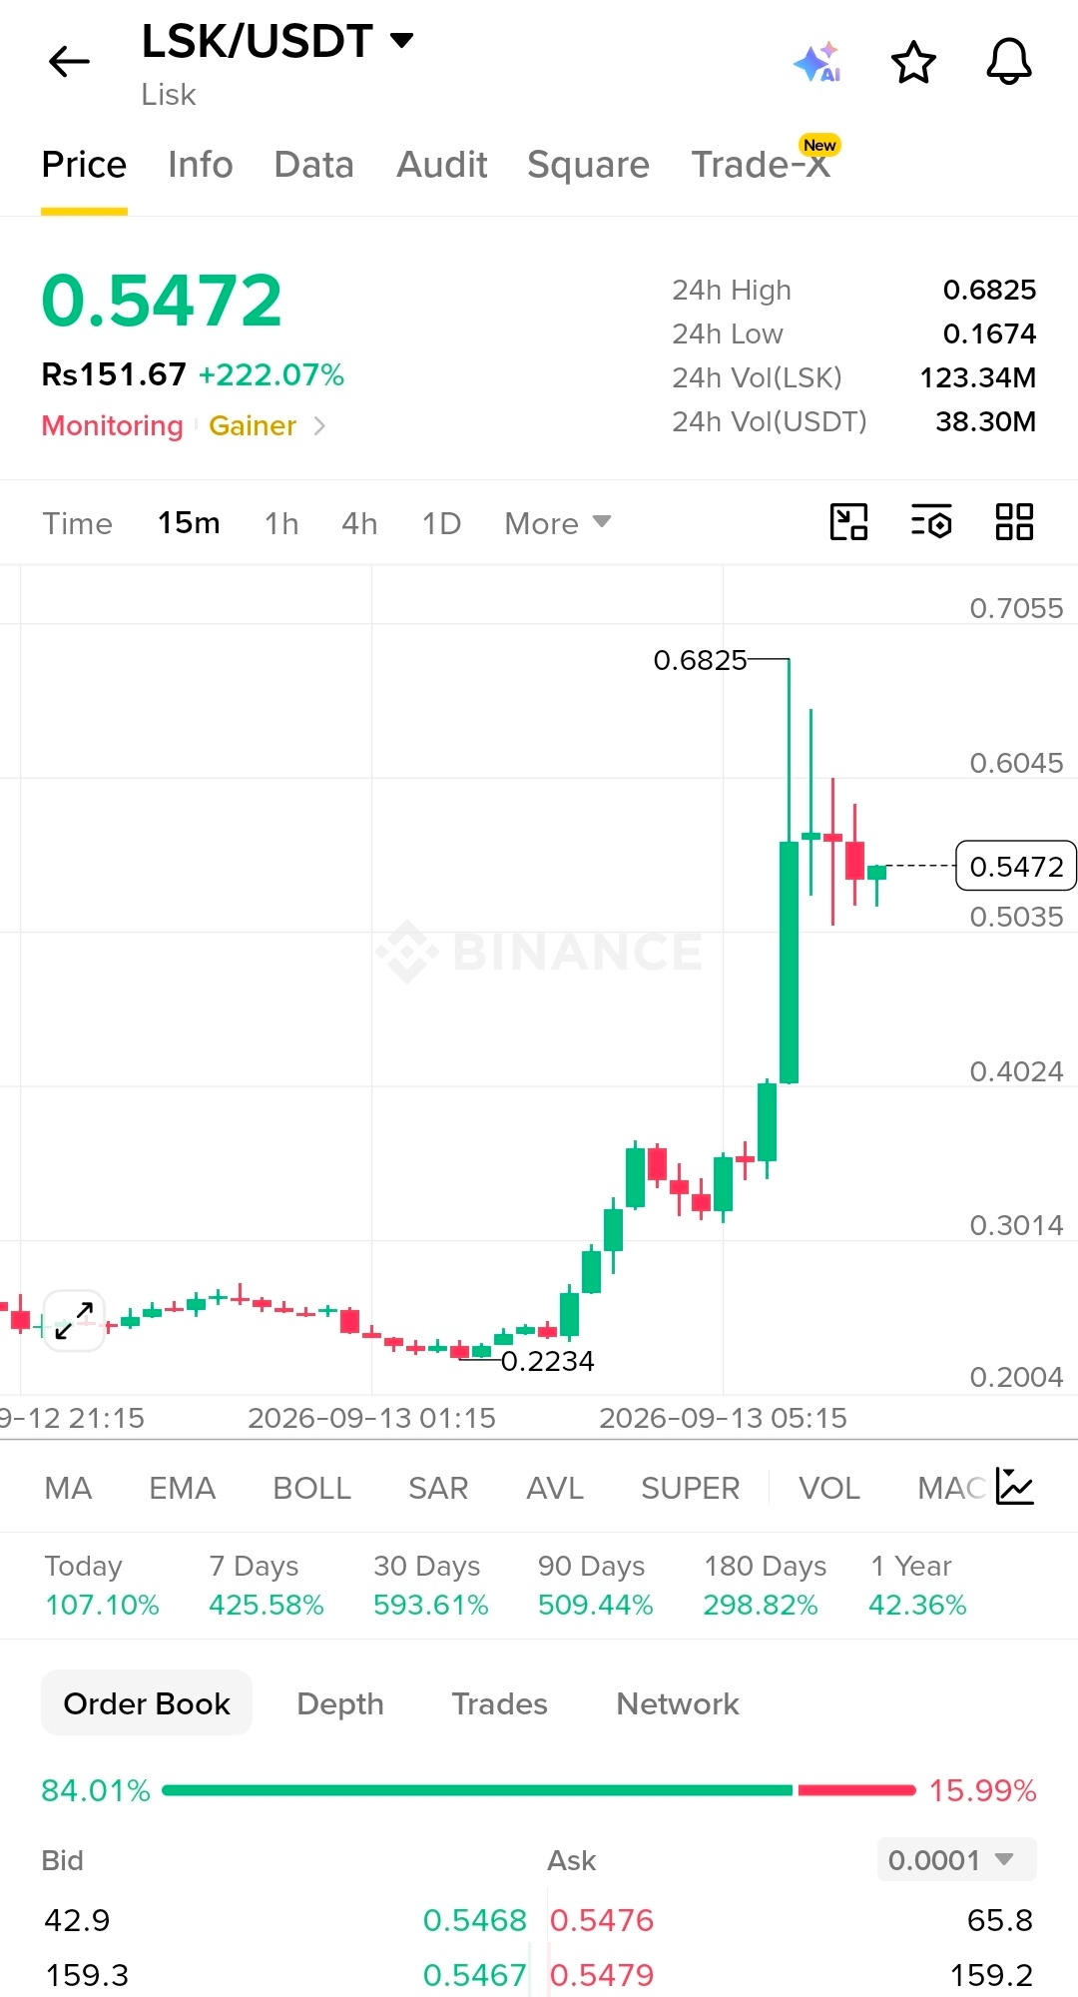Image resolution: width=1078 pixels, height=1997 pixels.
Task: Toggle the VOL indicator
Action: (x=828, y=1488)
